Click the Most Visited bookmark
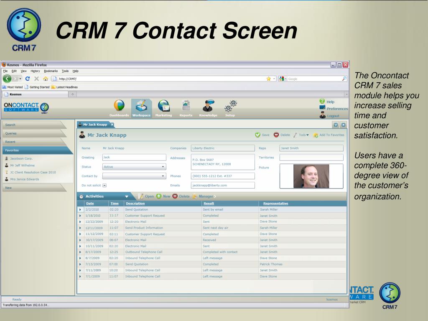Screen dimensions: 428x321 point(13,87)
